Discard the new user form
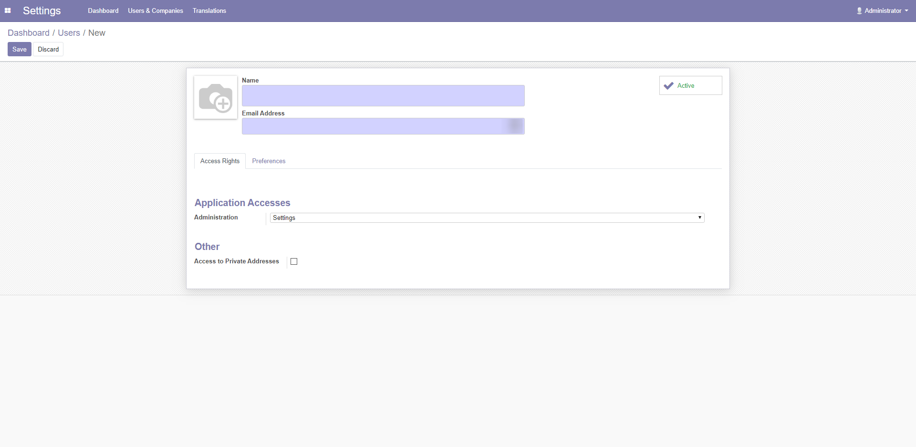Viewport: 916px width, 447px height. pyautogui.click(x=48, y=49)
